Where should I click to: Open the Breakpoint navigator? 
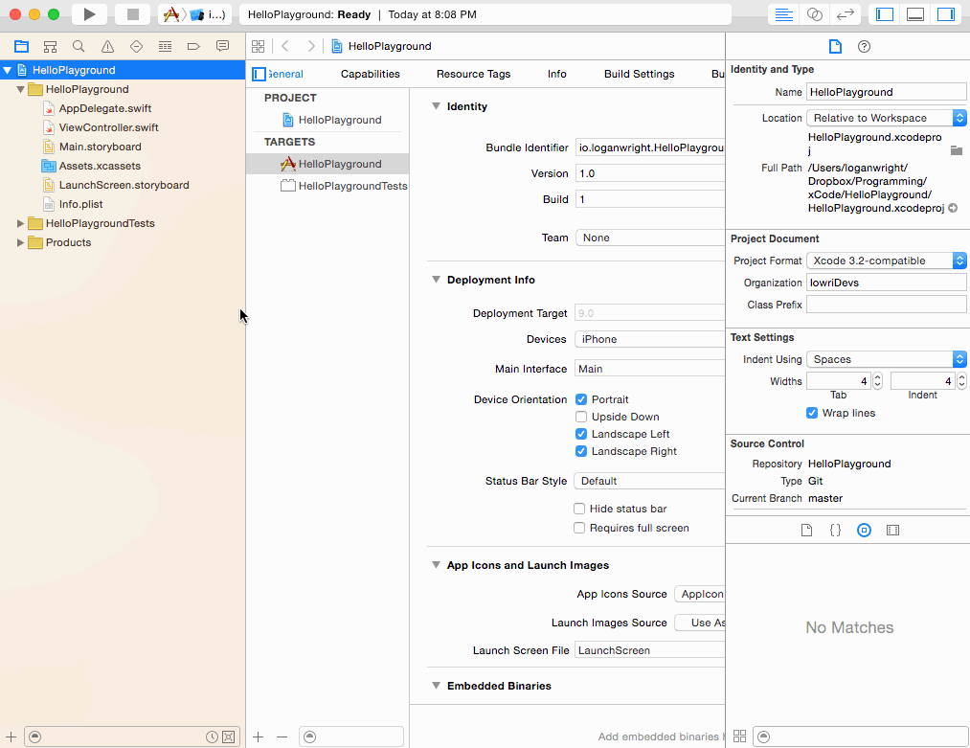coord(193,46)
